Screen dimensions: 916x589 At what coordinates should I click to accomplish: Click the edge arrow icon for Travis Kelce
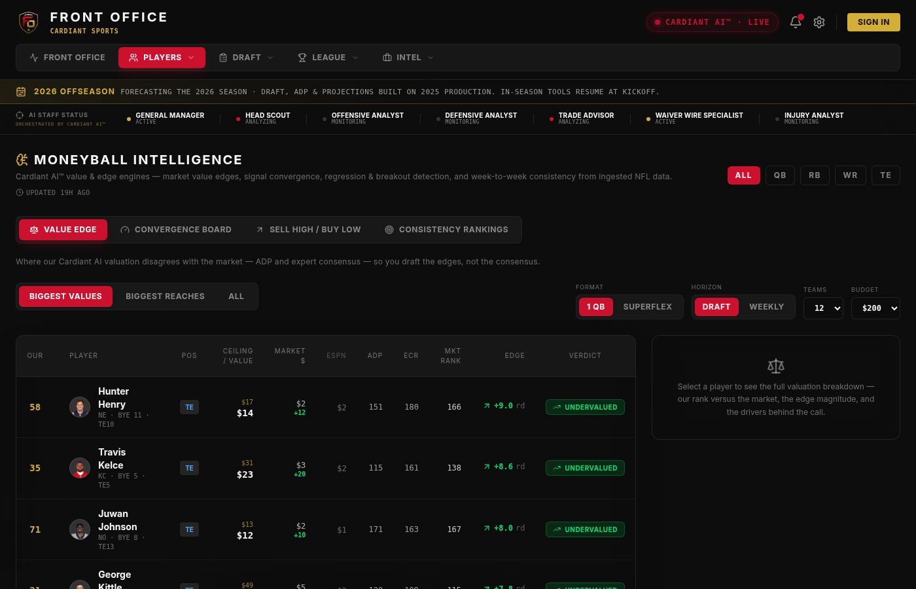tap(487, 467)
